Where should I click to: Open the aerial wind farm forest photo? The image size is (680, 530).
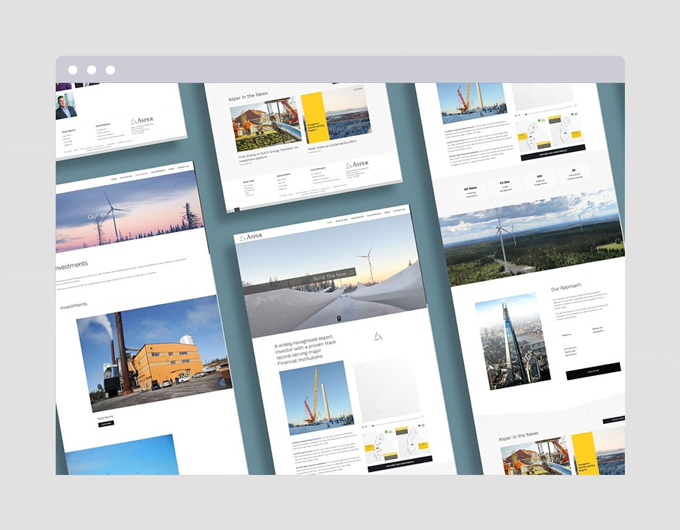(x=533, y=238)
